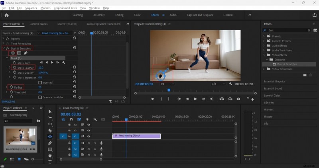
Task: Mute audio track A1
Action: point(89,143)
